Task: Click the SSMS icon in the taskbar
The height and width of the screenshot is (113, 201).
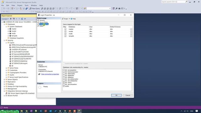Action: [79, 111]
